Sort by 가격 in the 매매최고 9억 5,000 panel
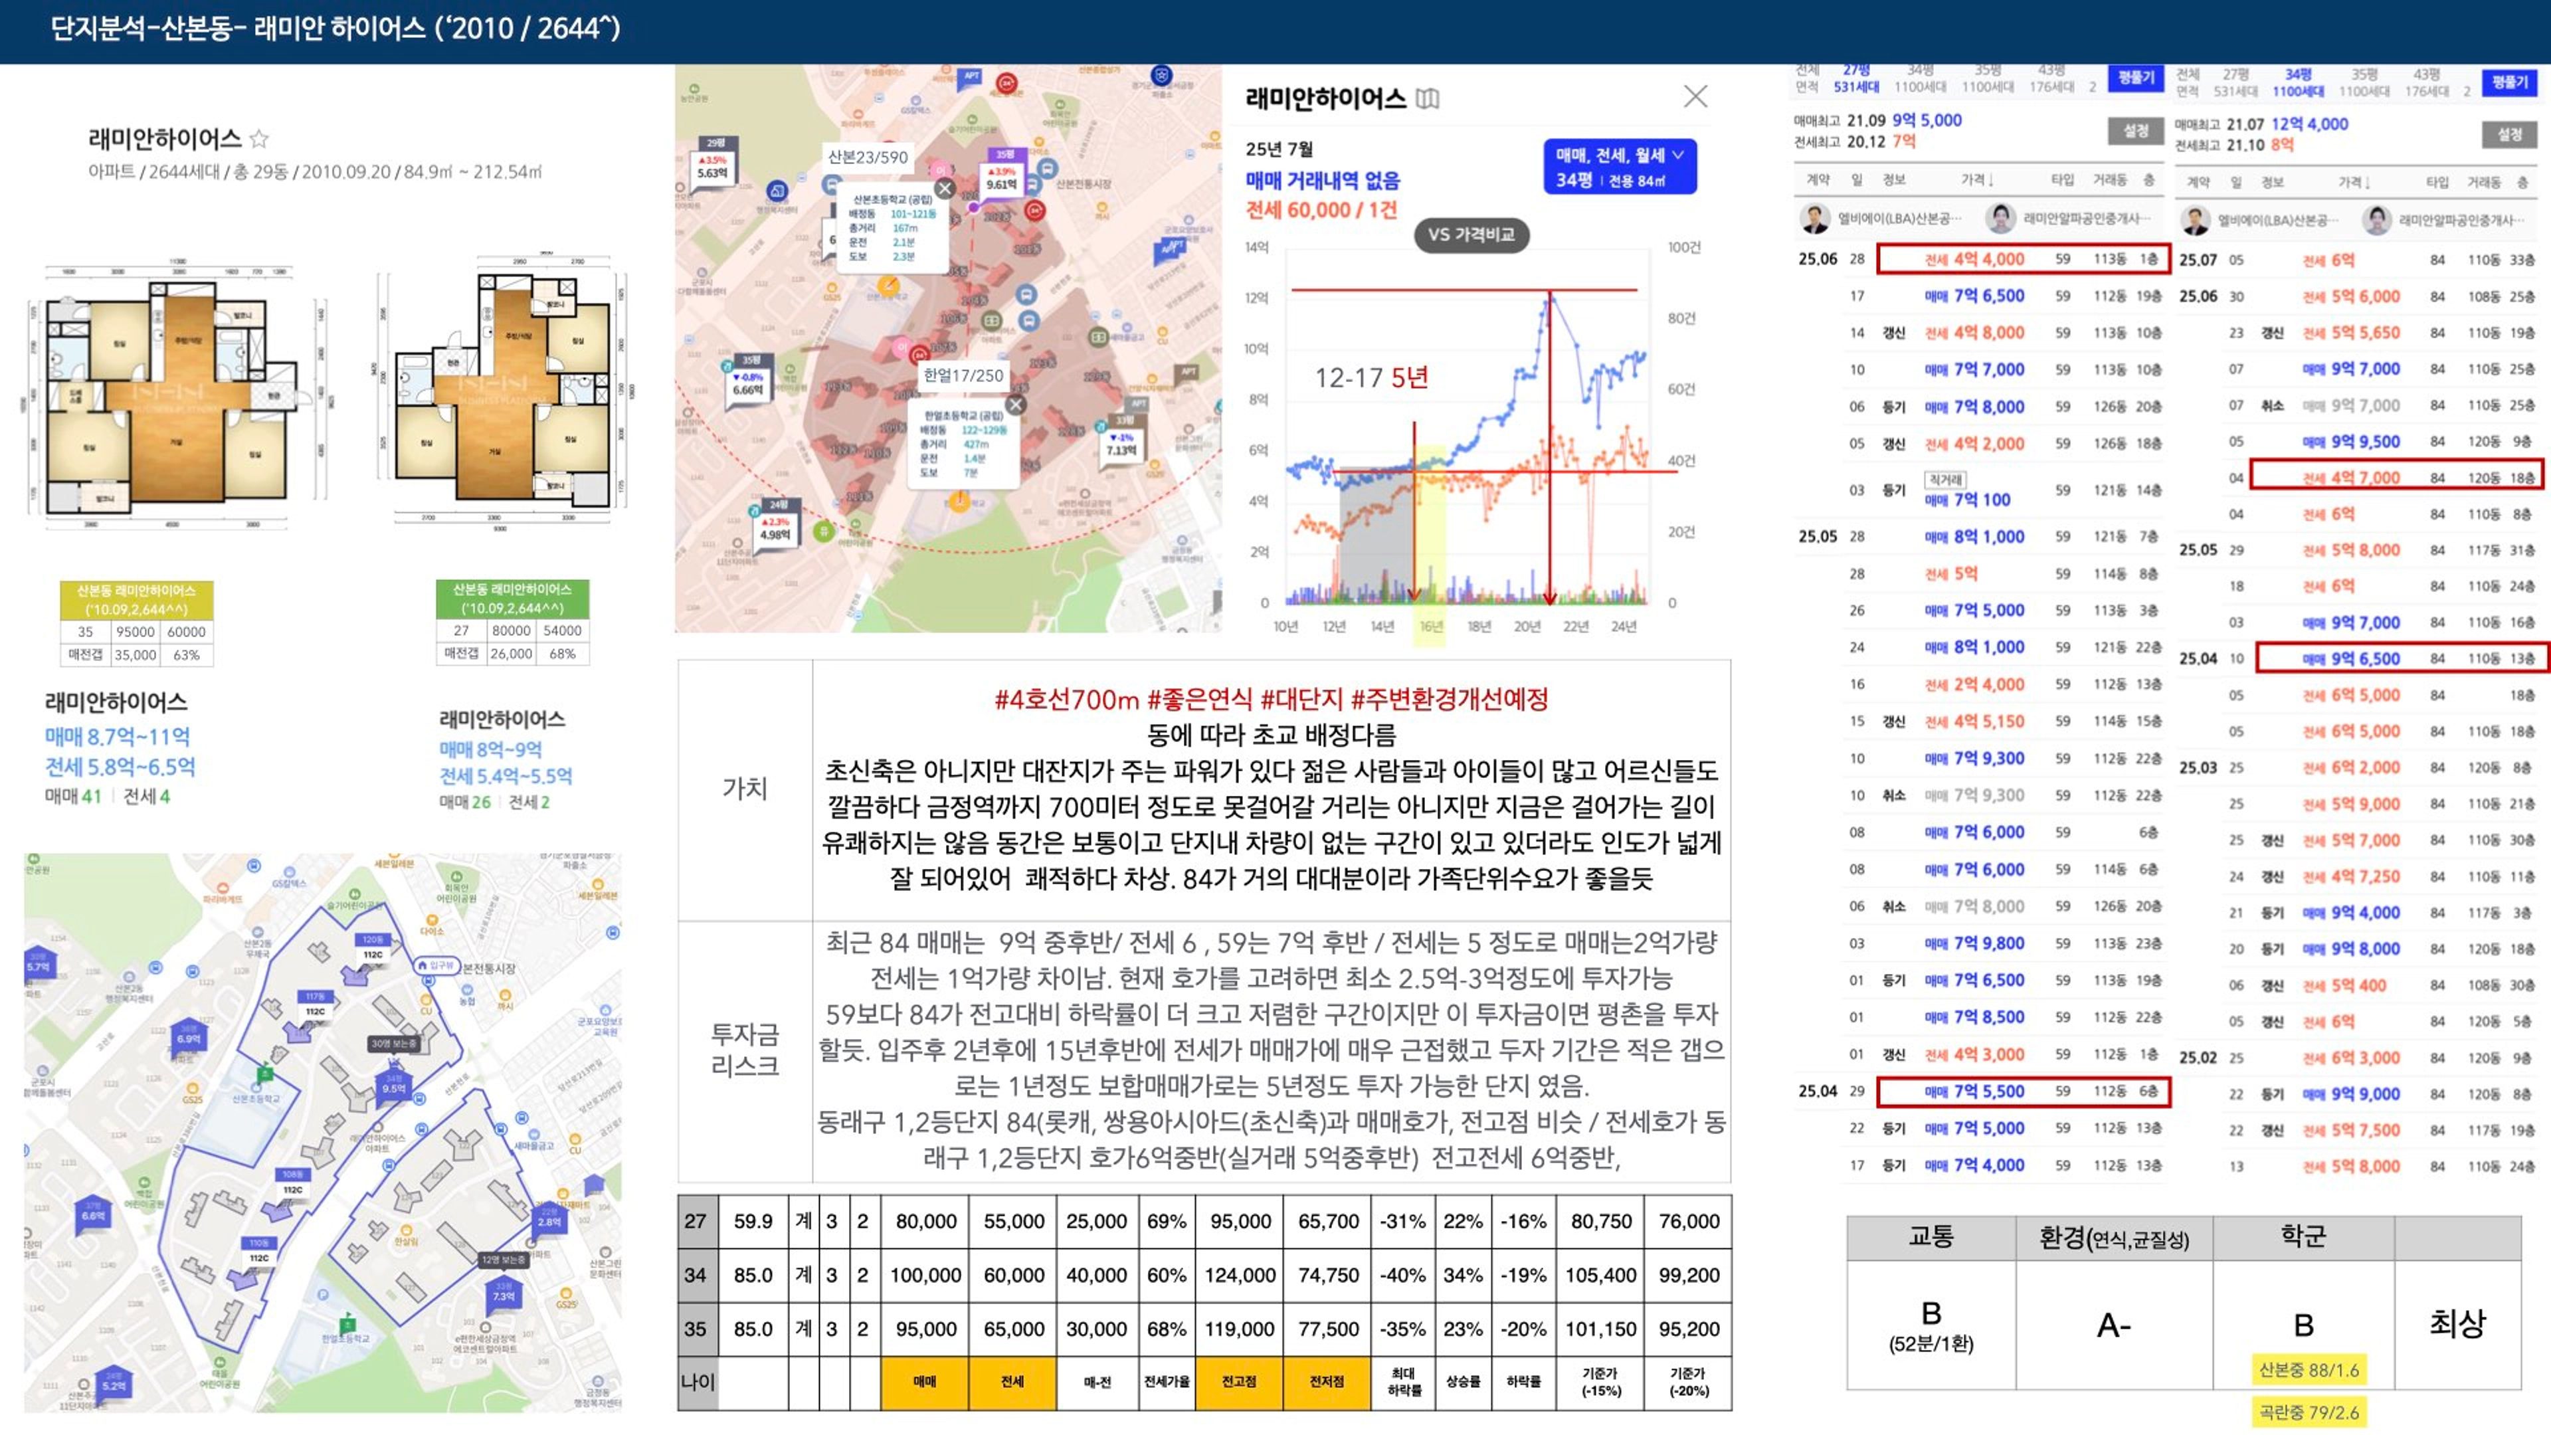The width and height of the screenshot is (2551, 1435). 1976,179
